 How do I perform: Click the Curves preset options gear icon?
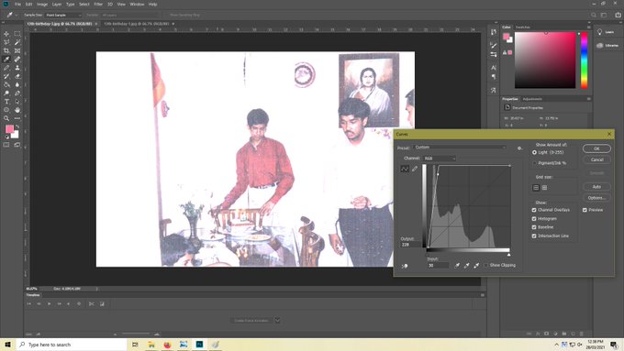[x=519, y=148]
